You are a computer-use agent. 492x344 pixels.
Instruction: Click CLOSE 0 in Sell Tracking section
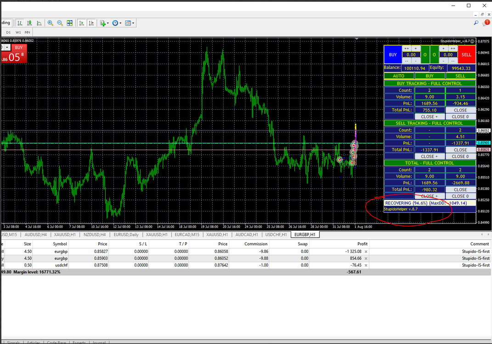[460, 157]
